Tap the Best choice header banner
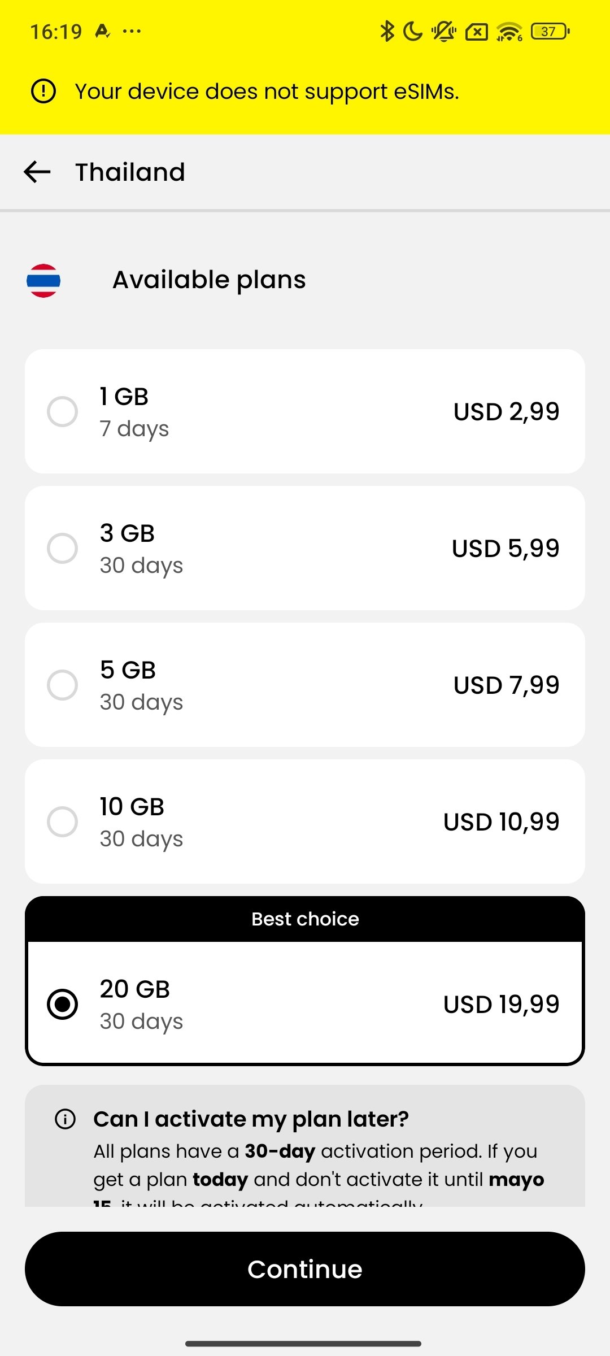The image size is (610, 1356). 305,919
